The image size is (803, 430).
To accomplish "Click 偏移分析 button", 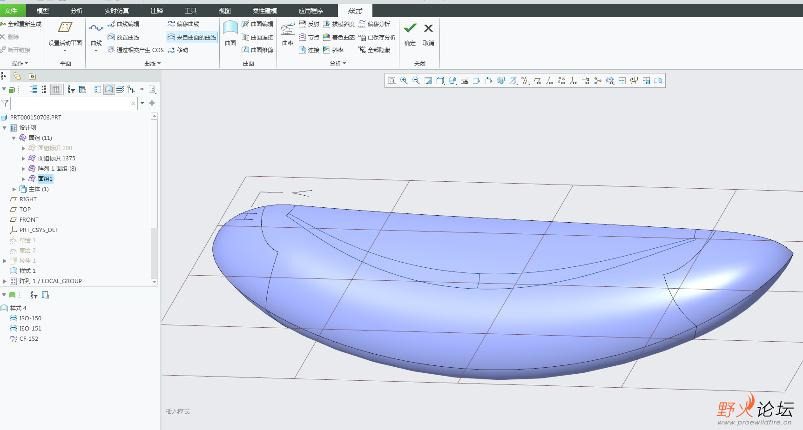I will tap(374, 24).
